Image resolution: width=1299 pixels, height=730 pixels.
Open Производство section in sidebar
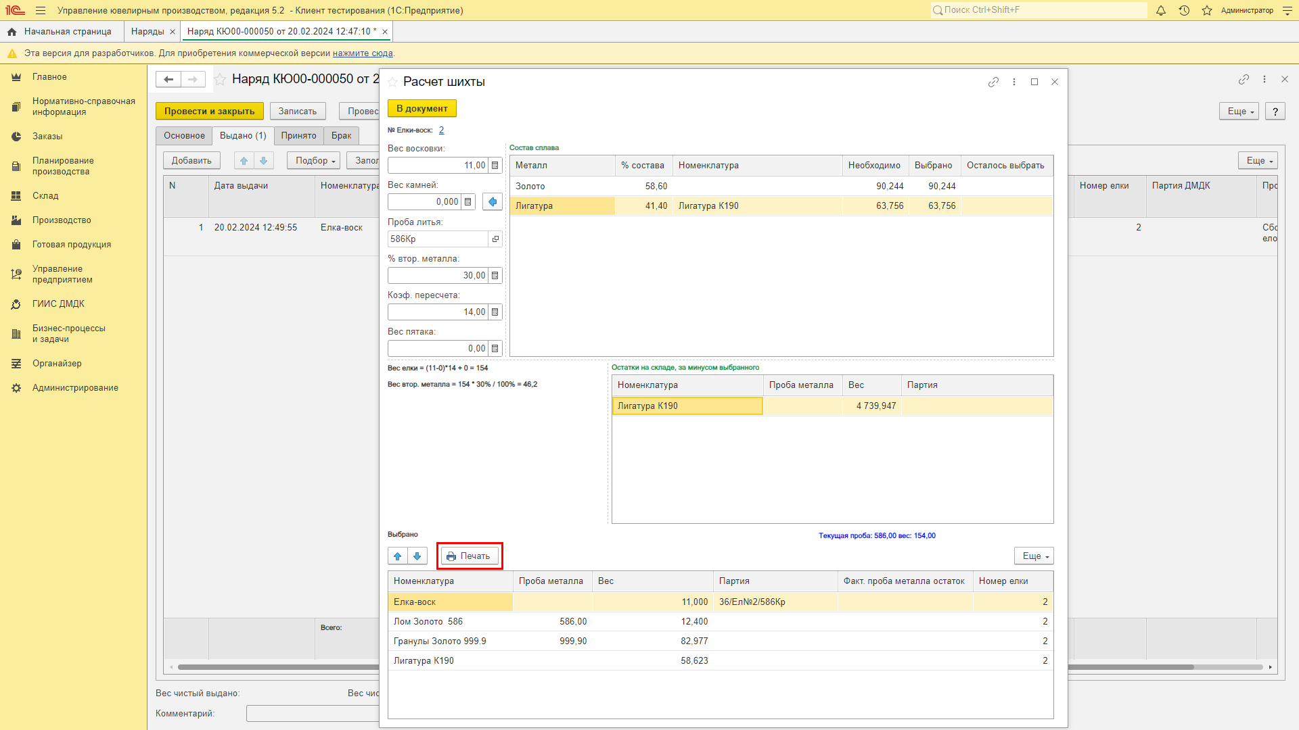click(62, 220)
